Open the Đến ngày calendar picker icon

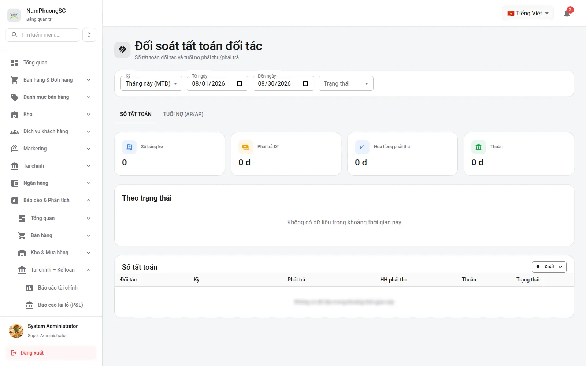[x=305, y=83]
